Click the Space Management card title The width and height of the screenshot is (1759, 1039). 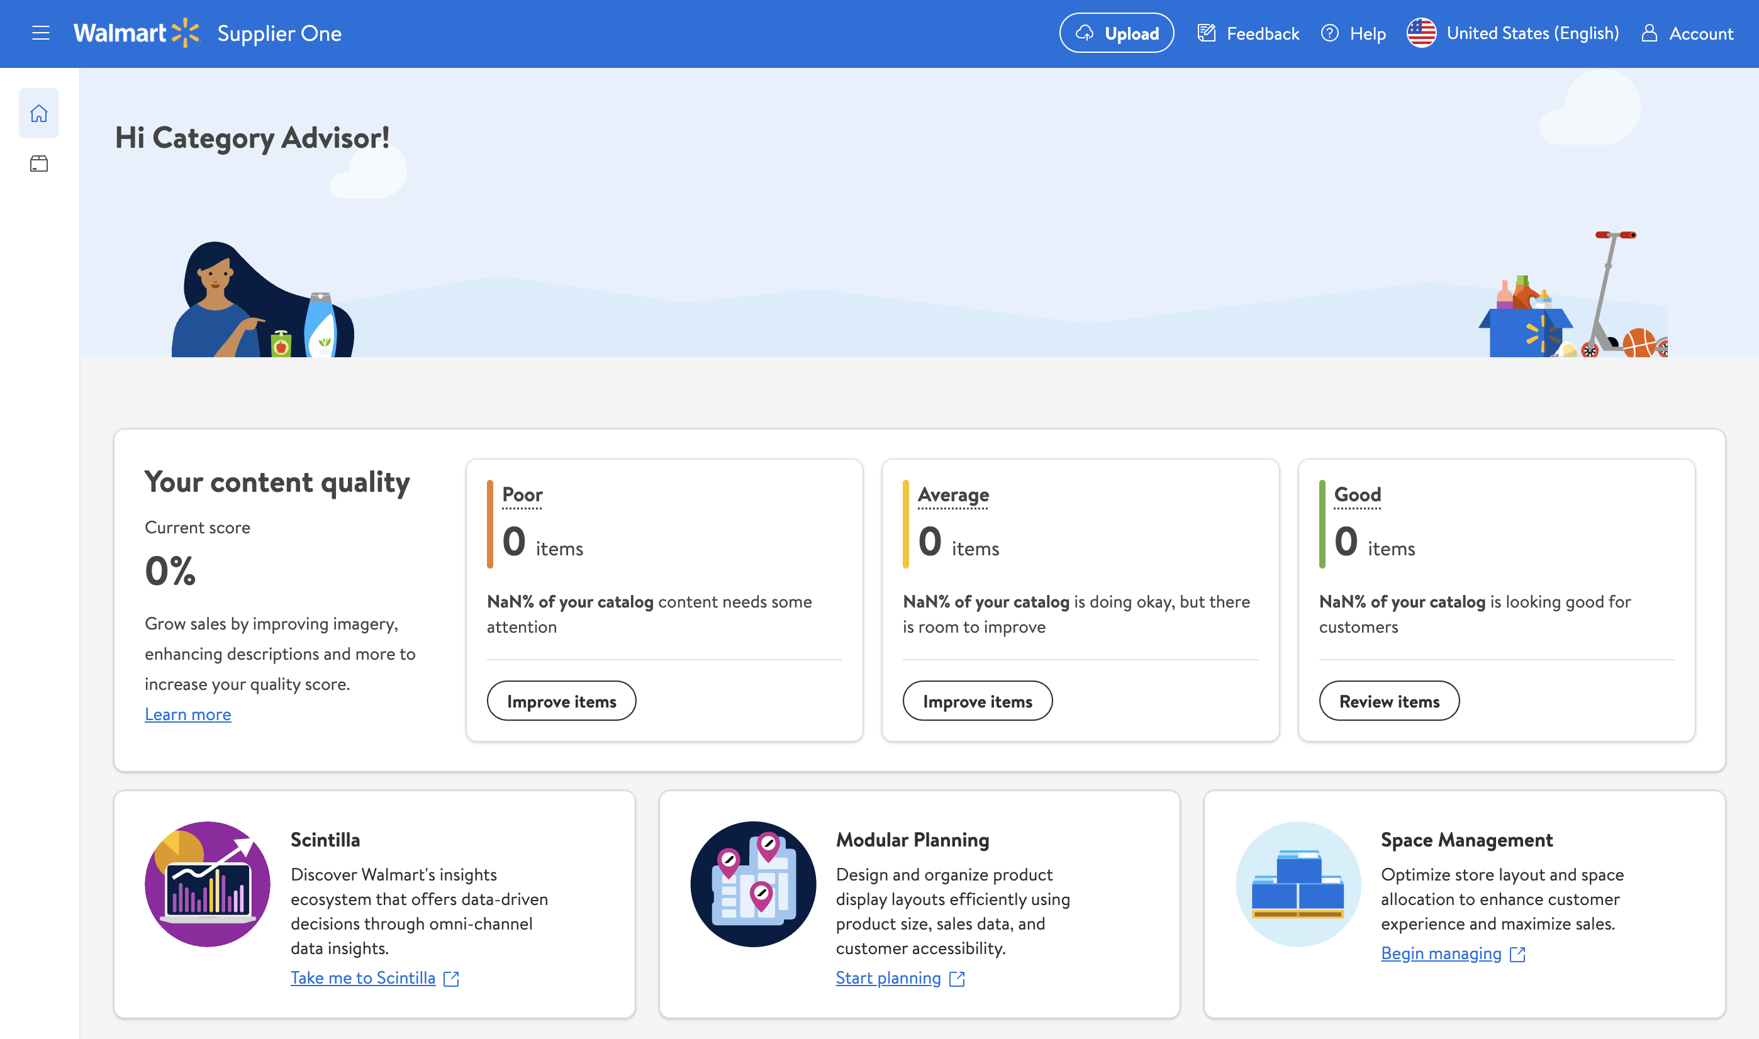click(x=1466, y=840)
